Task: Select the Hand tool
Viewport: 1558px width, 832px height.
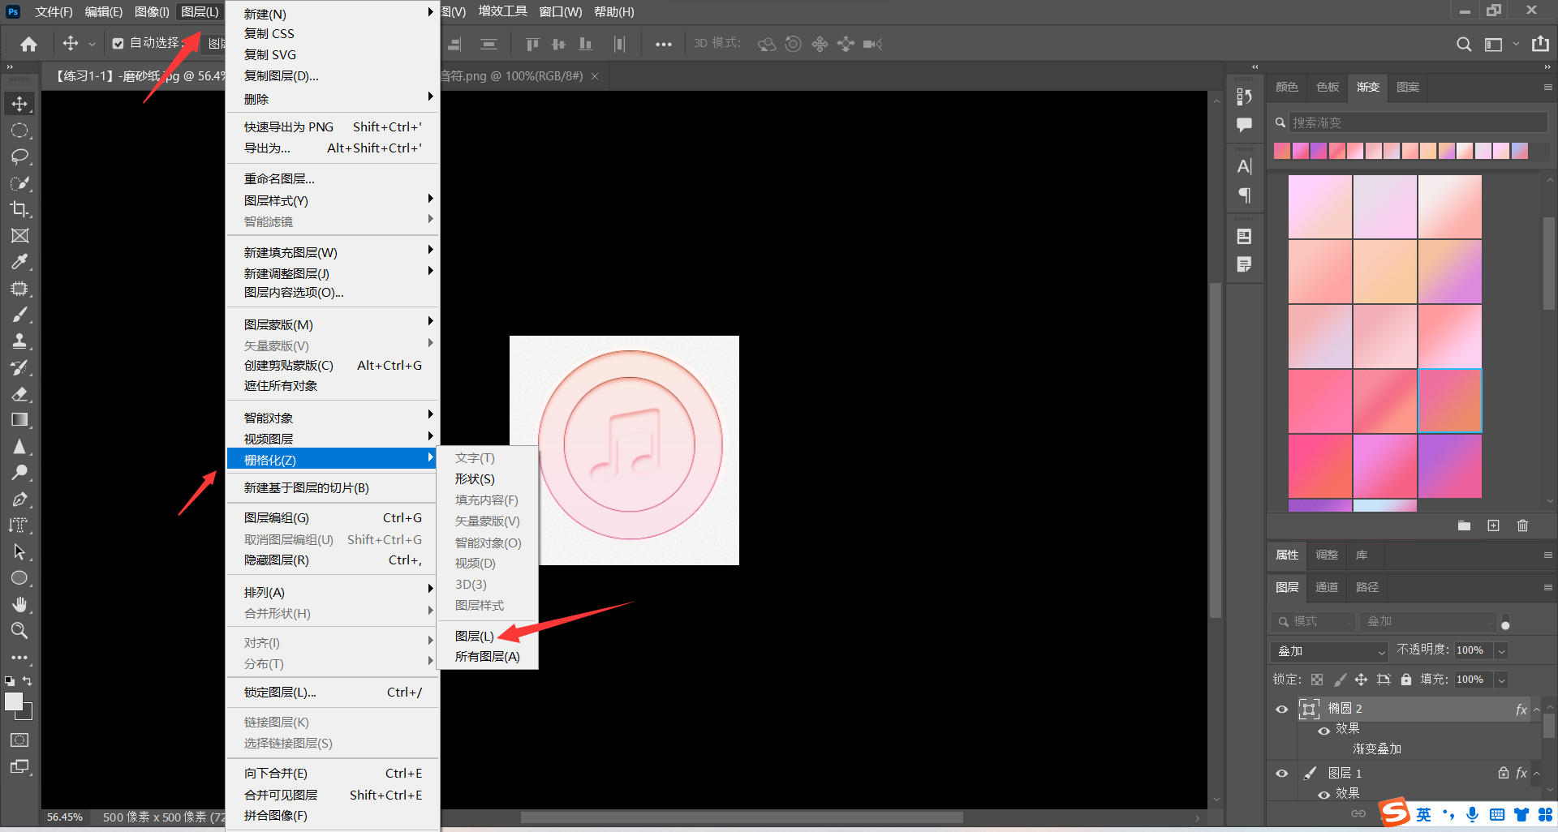Action: click(x=19, y=604)
